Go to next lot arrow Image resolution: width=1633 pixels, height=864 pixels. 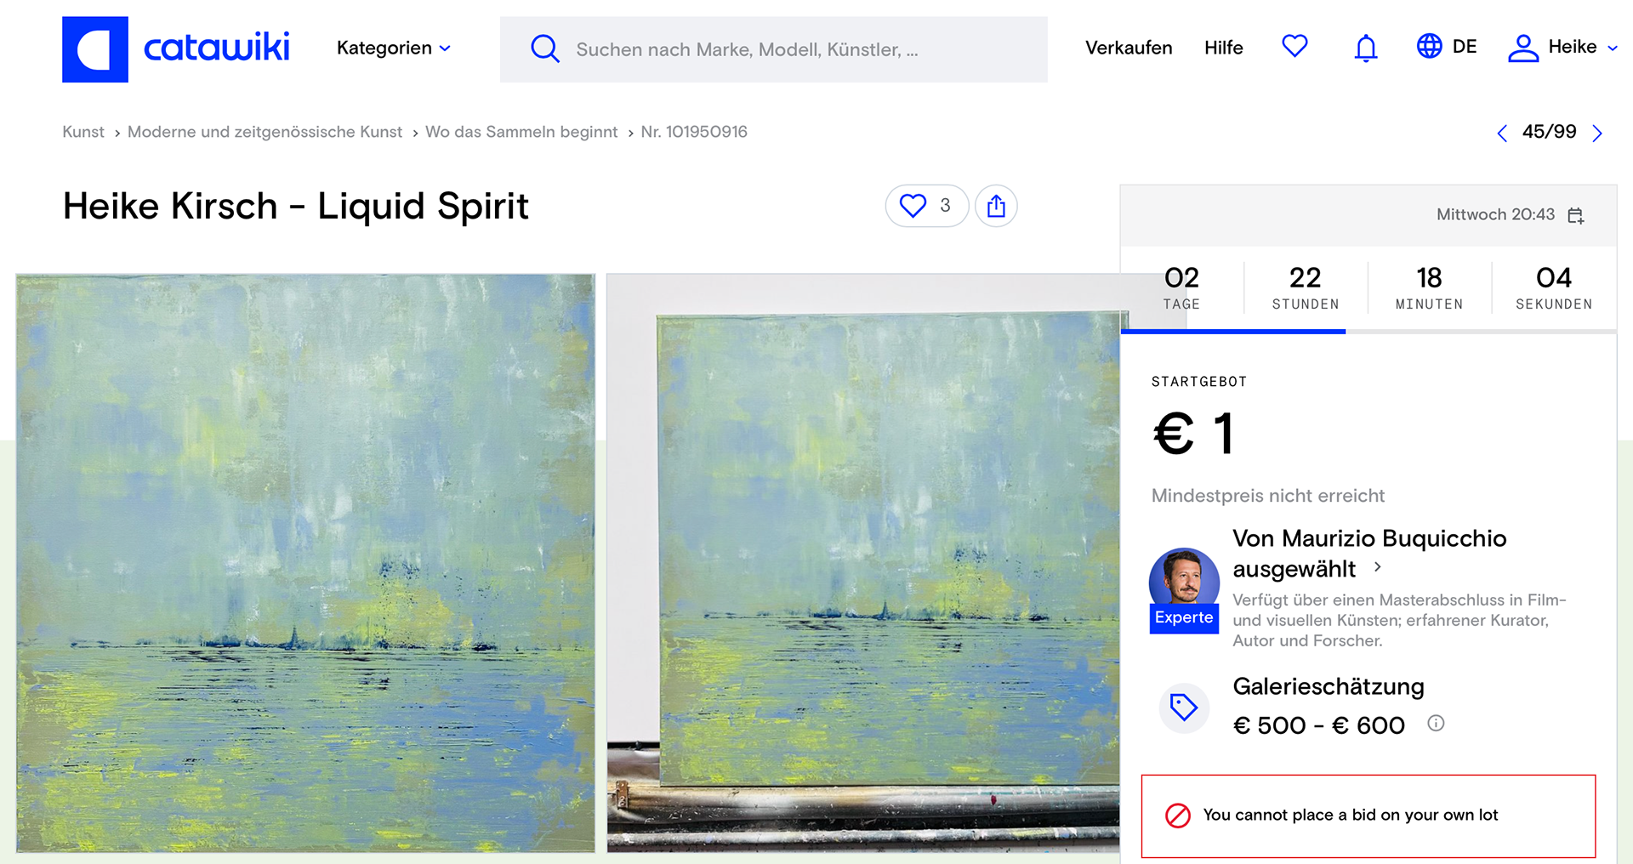pos(1597,133)
